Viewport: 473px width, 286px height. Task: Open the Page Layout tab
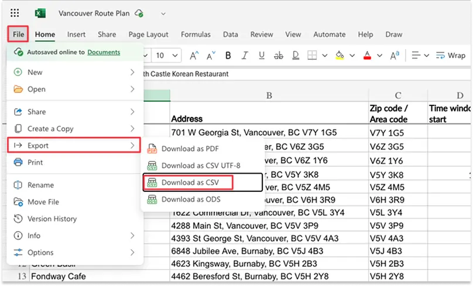click(149, 35)
